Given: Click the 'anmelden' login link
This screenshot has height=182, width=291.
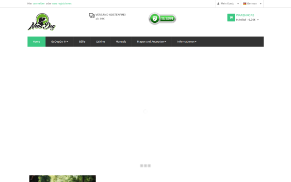Looking at the screenshot, I should [39, 3].
